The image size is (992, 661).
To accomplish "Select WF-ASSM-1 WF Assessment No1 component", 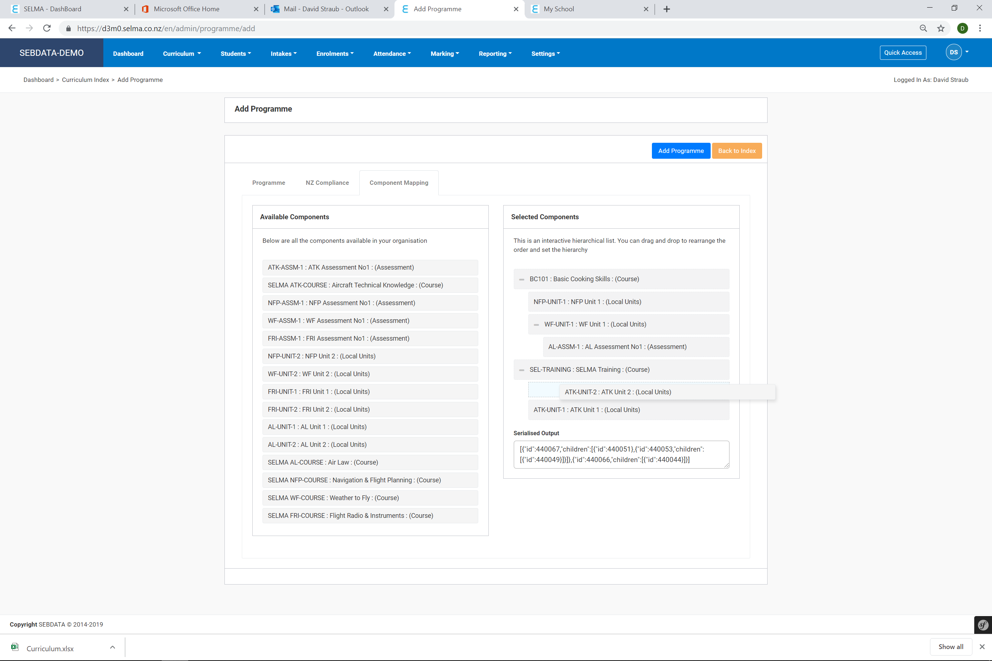I will pyautogui.click(x=370, y=321).
